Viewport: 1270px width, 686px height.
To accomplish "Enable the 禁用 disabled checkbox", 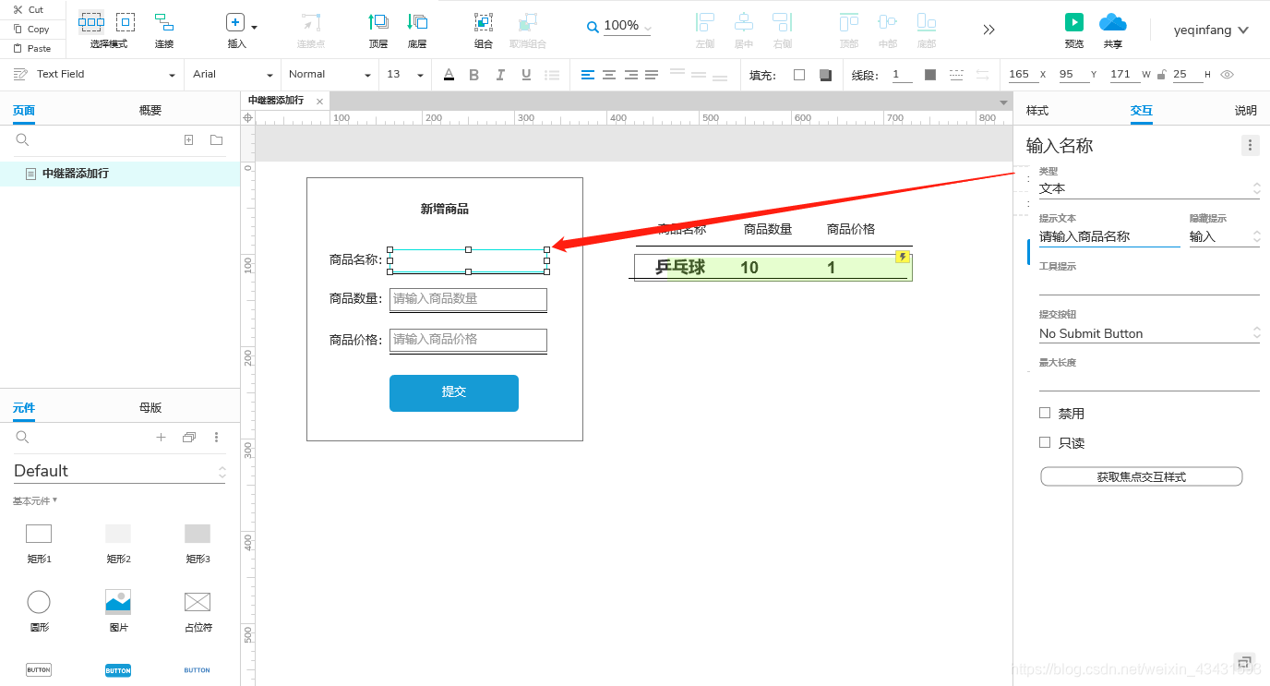I will click(1045, 414).
